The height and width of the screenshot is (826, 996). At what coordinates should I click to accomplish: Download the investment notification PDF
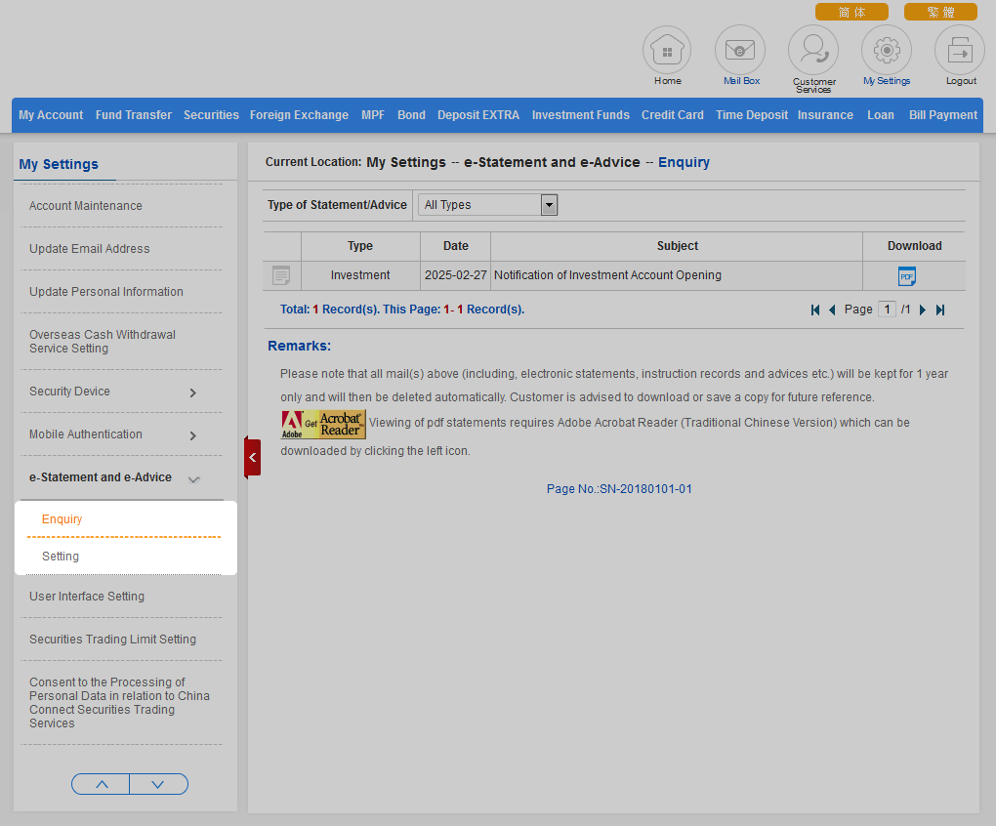[x=906, y=276]
